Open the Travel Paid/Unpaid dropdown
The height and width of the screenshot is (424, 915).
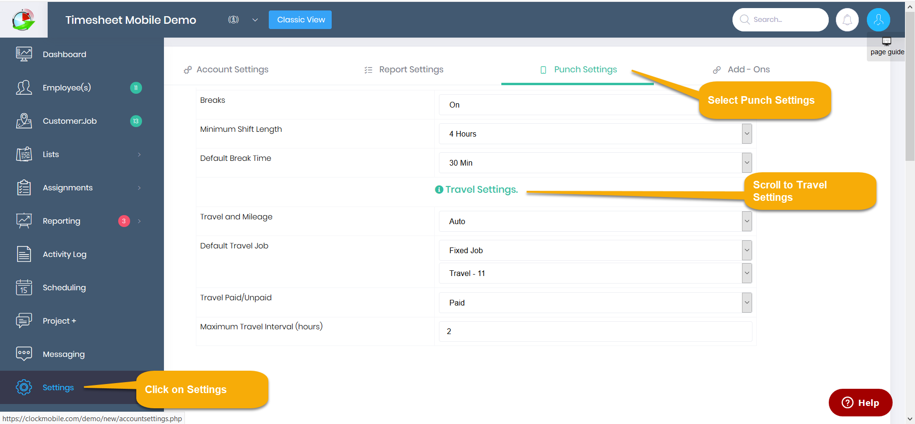click(x=595, y=303)
